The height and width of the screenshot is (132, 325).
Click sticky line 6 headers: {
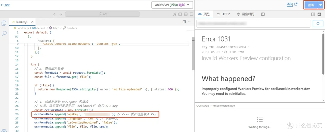coord(46,41)
